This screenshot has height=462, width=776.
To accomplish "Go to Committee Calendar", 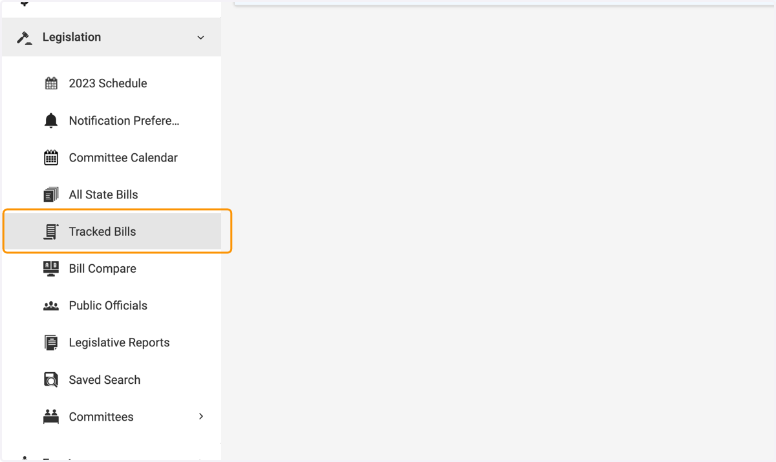I will pos(124,158).
